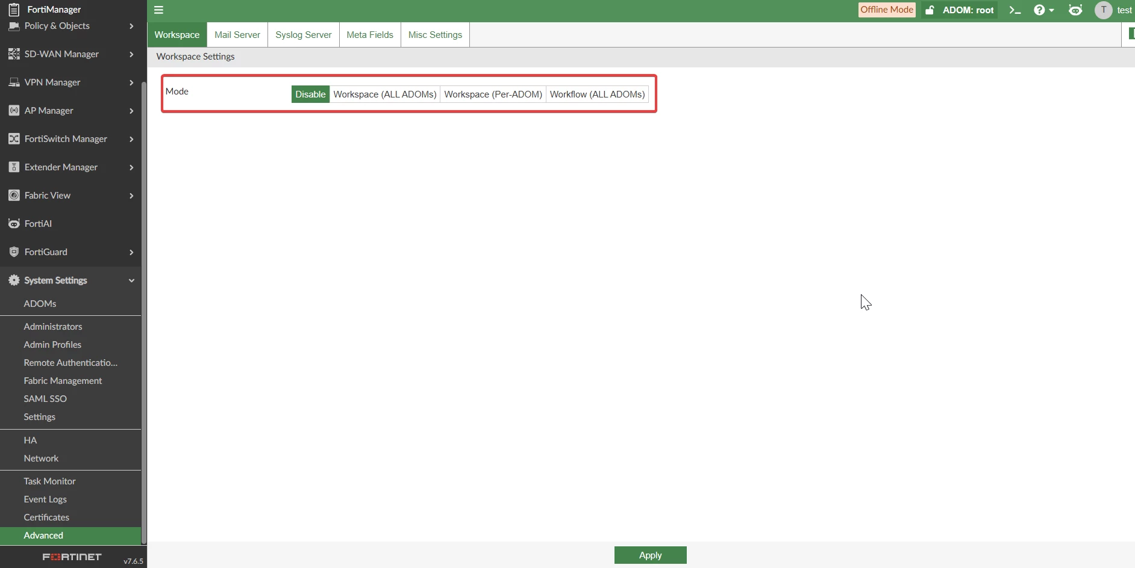
Task: Switch to the Misc Settings tab
Action: point(435,35)
